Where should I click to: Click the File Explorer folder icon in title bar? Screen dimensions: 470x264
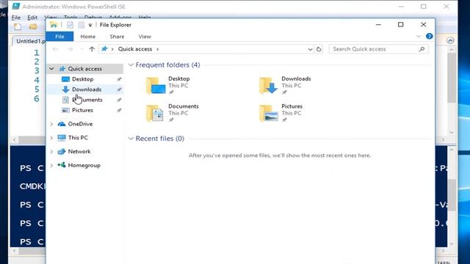[x=54, y=25]
